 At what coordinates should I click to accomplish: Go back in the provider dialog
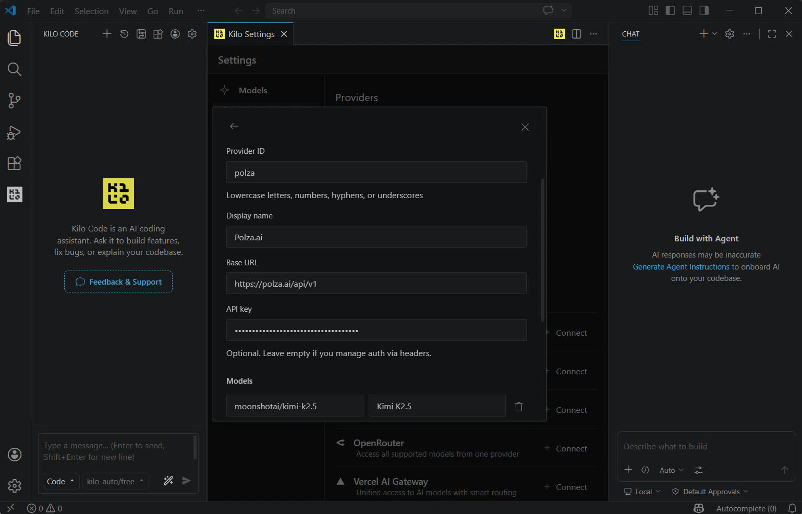(234, 126)
